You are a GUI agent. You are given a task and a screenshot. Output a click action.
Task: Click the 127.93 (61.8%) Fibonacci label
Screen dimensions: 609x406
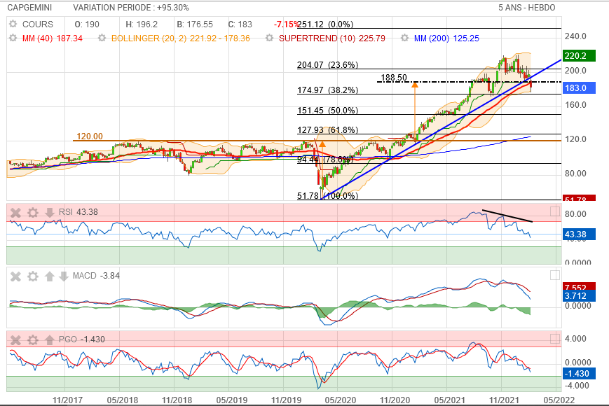click(x=327, y=129)
